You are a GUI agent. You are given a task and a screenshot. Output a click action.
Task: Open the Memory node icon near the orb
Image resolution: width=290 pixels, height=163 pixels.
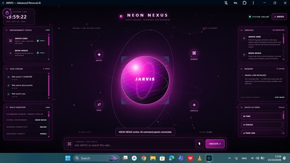[x=194, y=53]
